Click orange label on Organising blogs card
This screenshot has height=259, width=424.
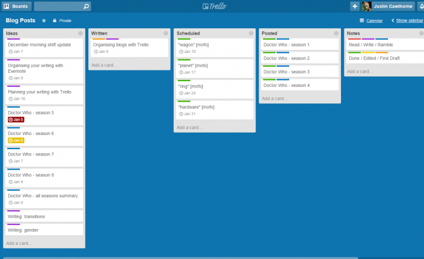(x=99, y=39)
